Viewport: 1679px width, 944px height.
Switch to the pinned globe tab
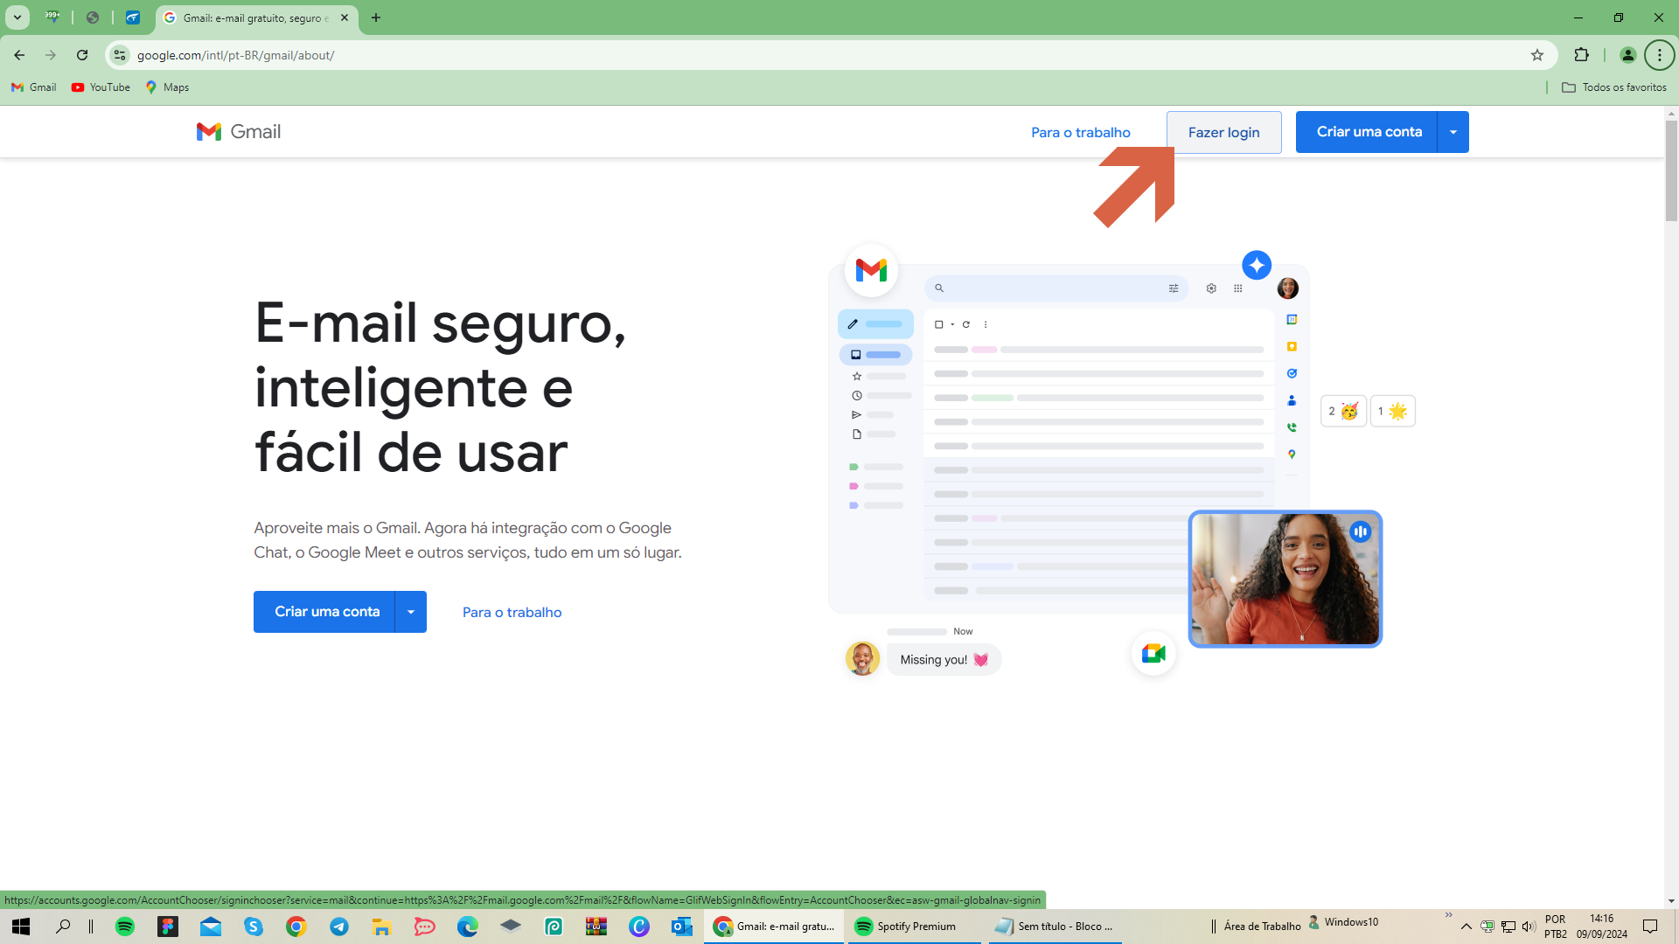pyautogui.click(x=93, y=17)
